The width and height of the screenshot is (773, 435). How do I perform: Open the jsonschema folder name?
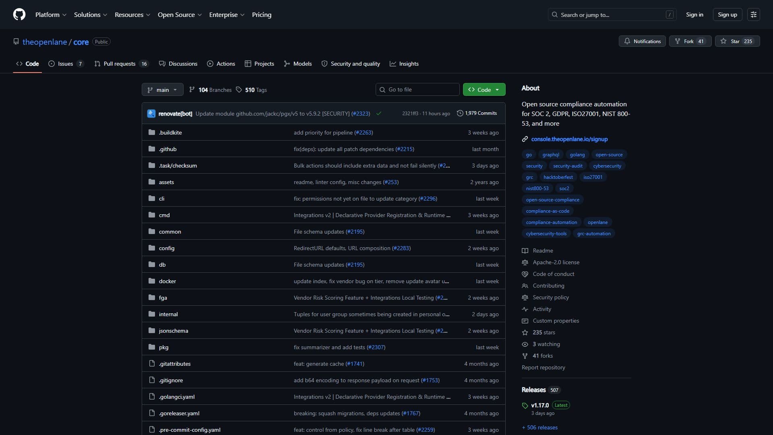click(x=174, y=331)
